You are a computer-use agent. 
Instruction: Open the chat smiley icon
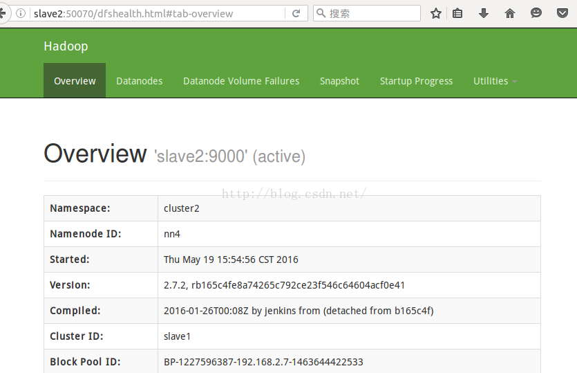pos(536,13)
